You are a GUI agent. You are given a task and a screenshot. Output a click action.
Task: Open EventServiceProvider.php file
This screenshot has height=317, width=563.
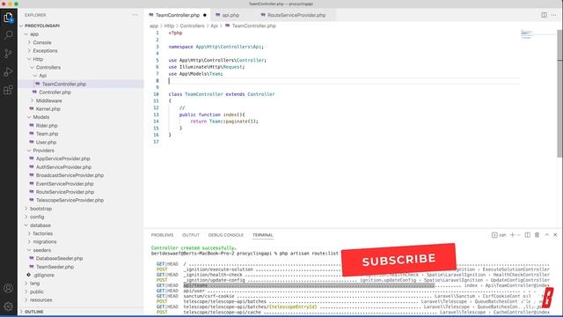pos(64,184)
